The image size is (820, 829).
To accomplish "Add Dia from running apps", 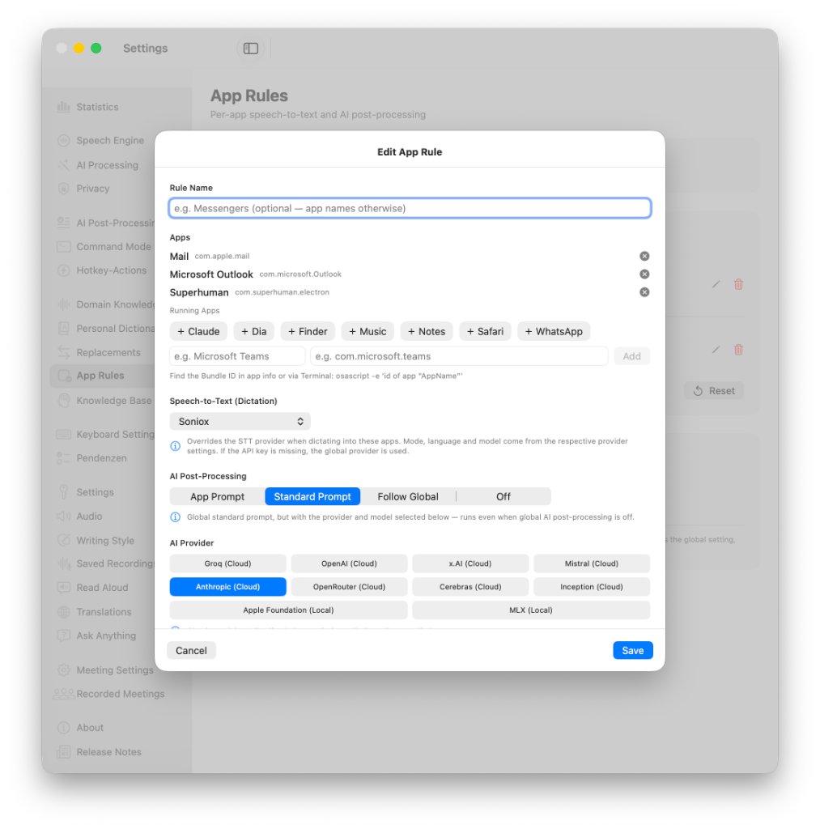I will coord(254,331).
